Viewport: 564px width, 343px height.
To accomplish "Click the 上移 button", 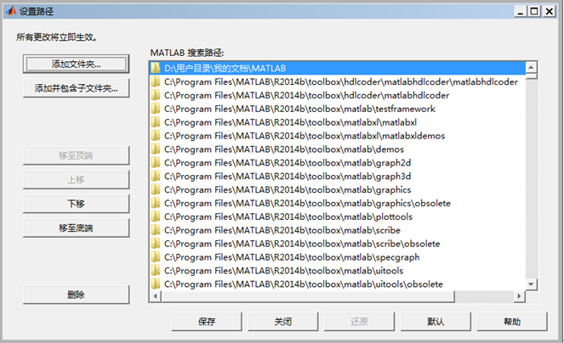I will click(x=77, y=180).
